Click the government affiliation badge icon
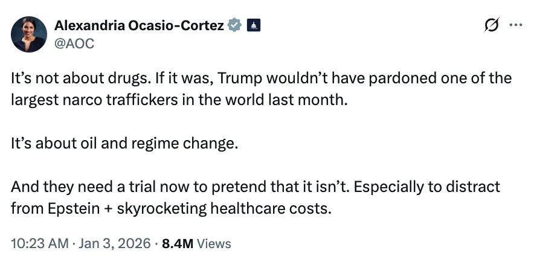534x262 pixels. (254, 25)
